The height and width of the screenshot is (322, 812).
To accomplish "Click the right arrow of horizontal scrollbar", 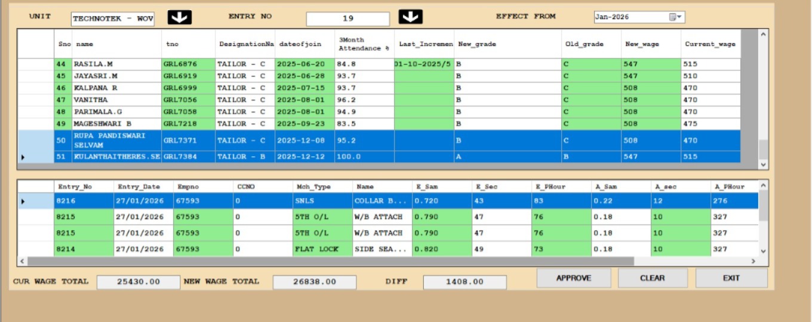I will click(753, 261).
